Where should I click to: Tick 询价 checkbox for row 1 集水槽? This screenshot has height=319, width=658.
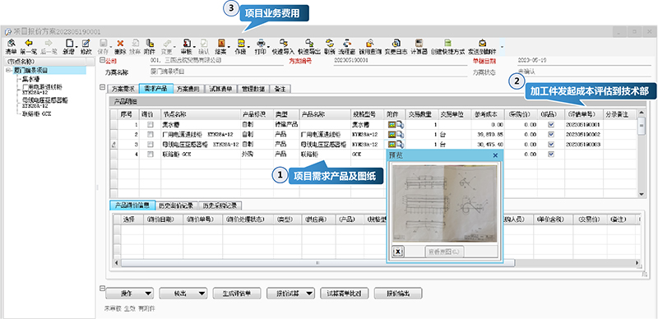pyautogui.click(x=151, y=125)
